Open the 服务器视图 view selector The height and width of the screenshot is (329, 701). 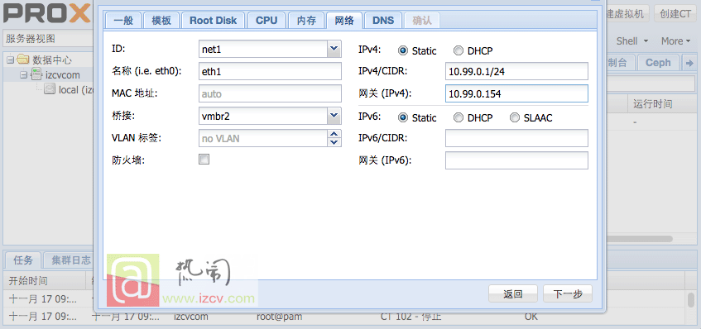tap(48, 39)
